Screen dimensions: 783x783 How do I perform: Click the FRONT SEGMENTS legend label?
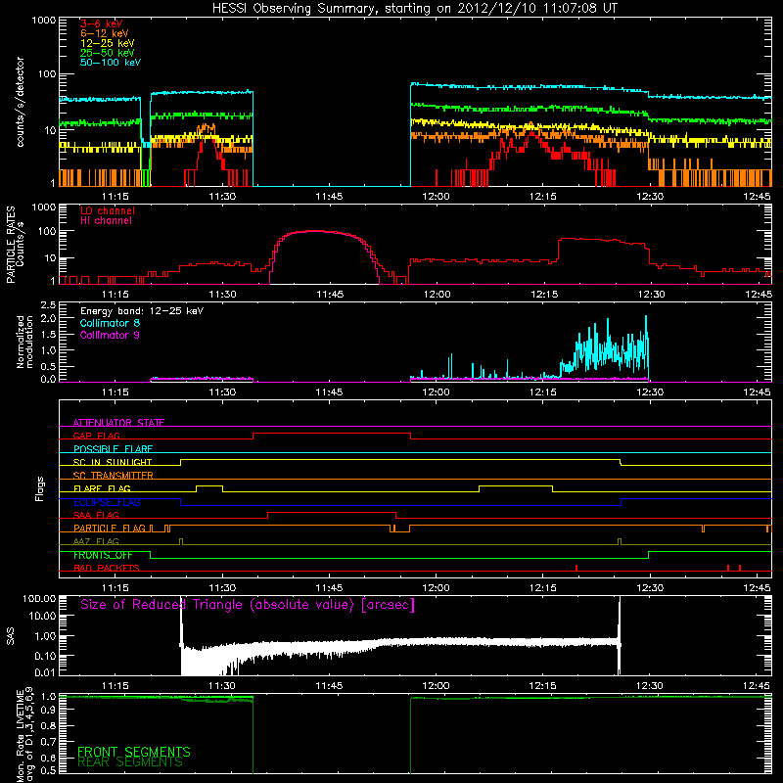(x=134, y=752)
